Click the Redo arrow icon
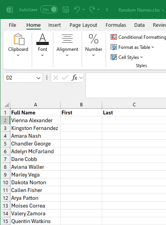Screen dimensions: 166x225 pyautogui.click(x=92, y=10)
